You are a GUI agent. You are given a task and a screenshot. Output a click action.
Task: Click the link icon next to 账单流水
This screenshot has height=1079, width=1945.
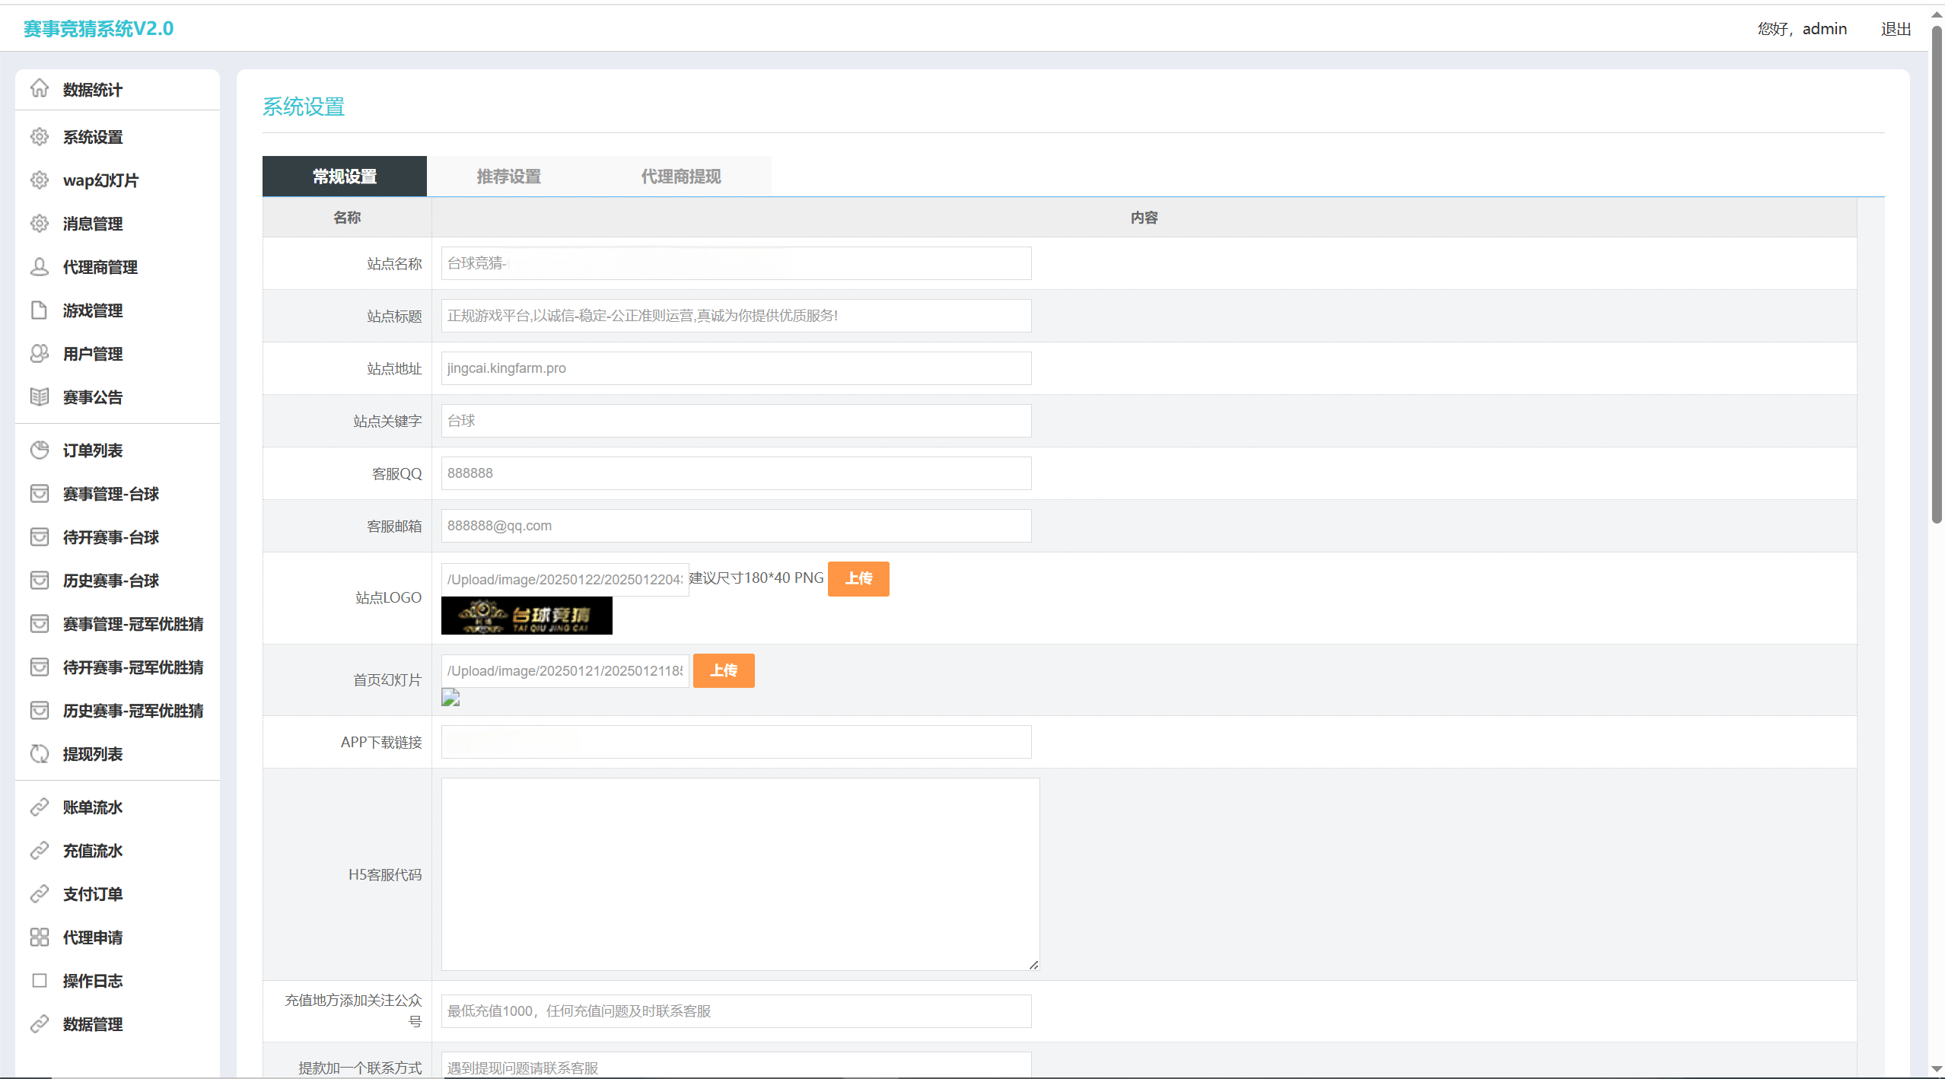point(40,807)
